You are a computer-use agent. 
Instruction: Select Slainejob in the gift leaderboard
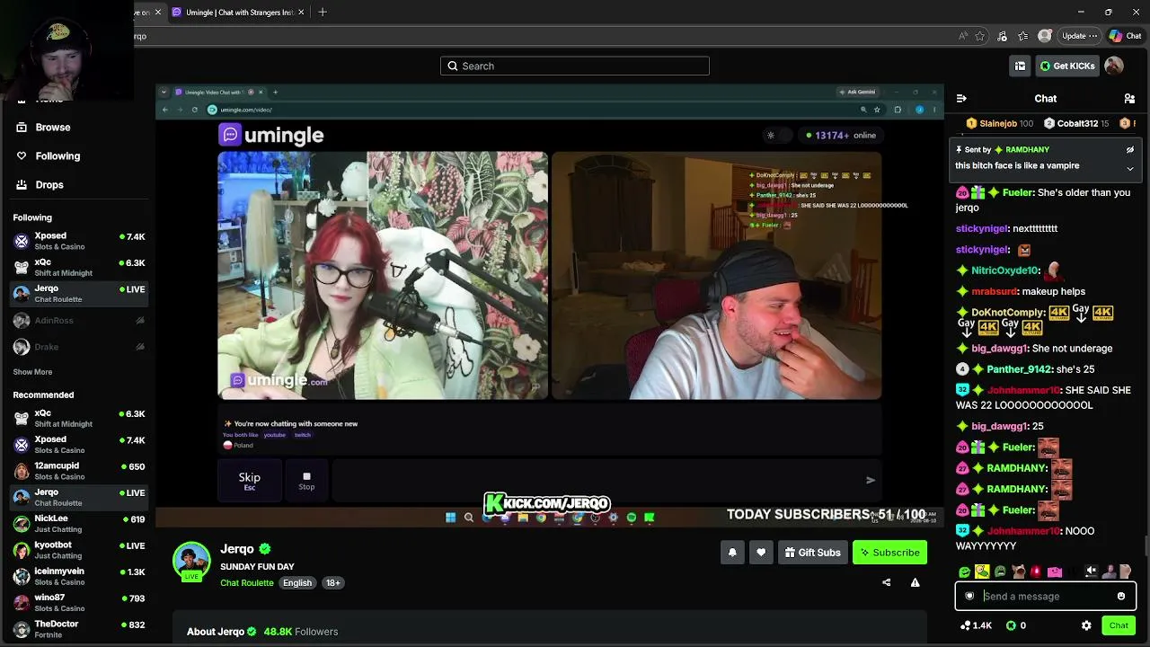pos(999,123)
